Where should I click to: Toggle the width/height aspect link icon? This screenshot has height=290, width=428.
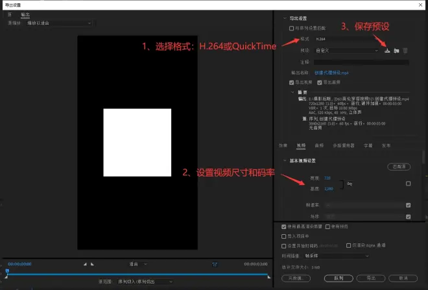(350, 184)
